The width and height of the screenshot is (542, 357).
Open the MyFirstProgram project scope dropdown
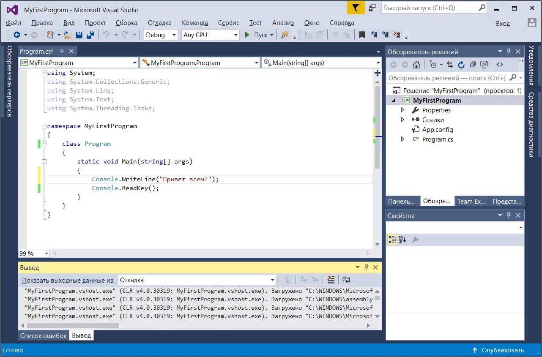[x=78, y=63]
